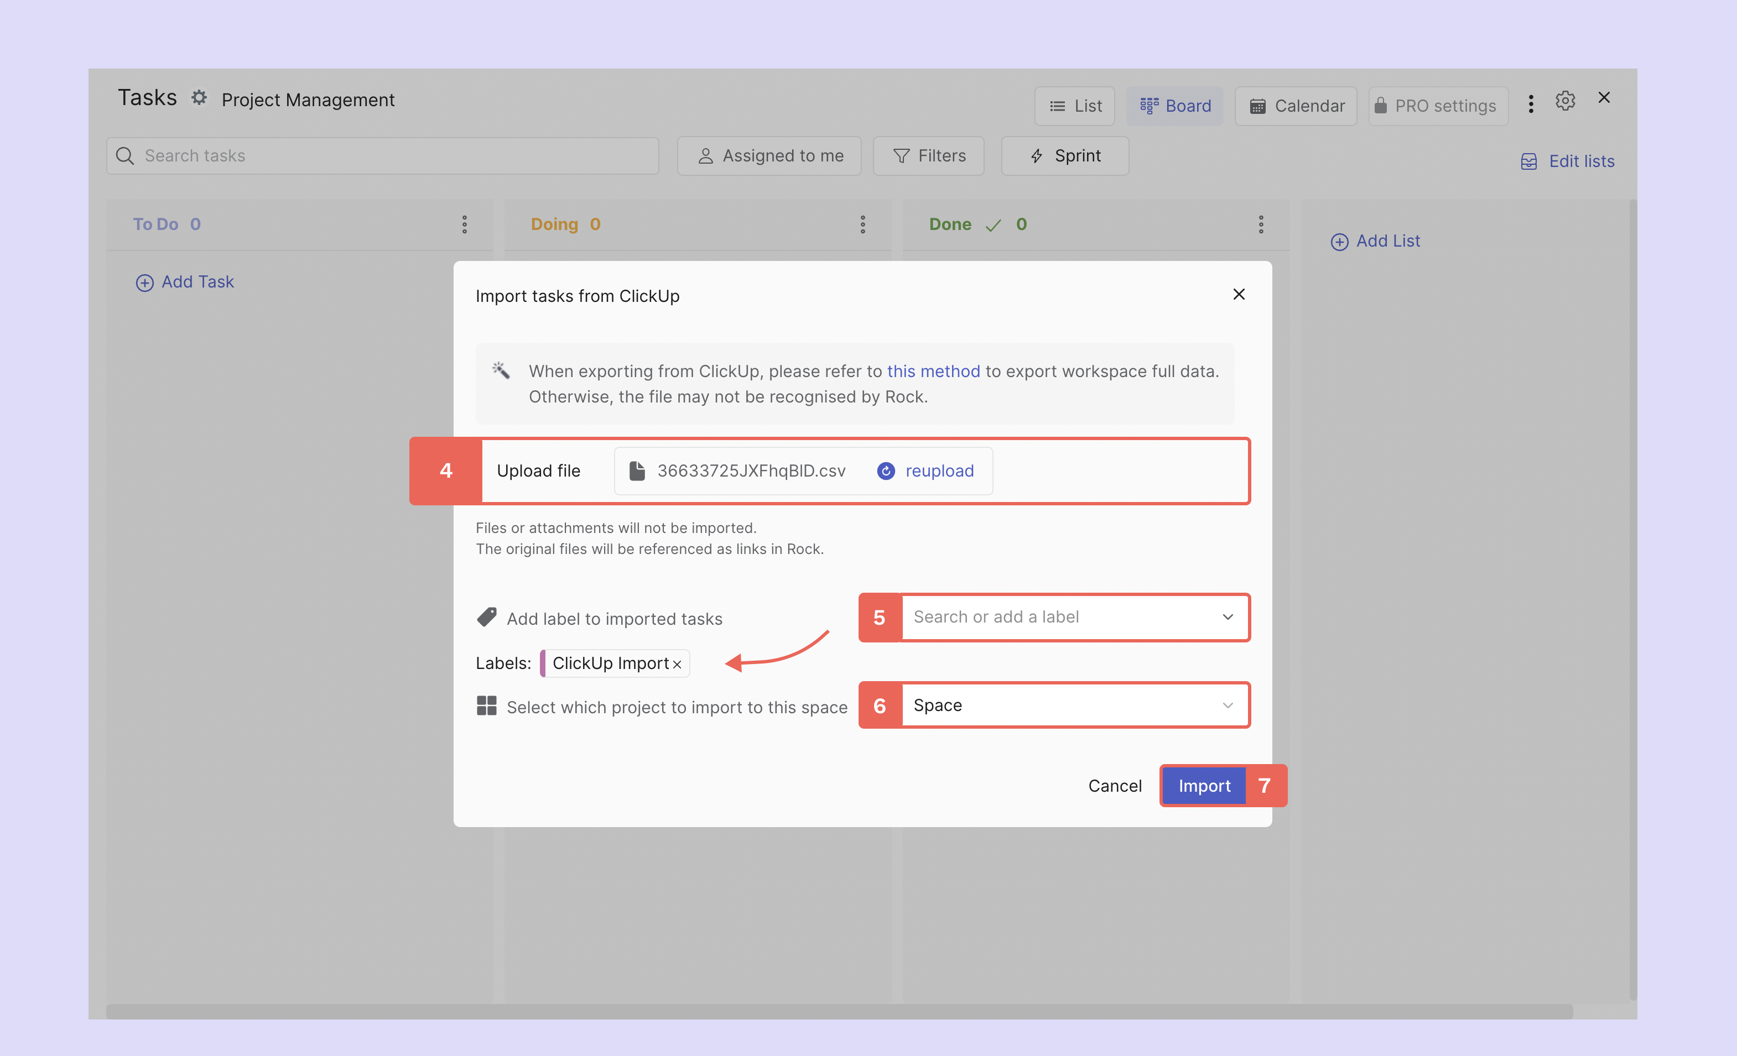The height and width of the screenshot is (1056, 1737).
Task: Open the 'this method' link
Action: 933,371
